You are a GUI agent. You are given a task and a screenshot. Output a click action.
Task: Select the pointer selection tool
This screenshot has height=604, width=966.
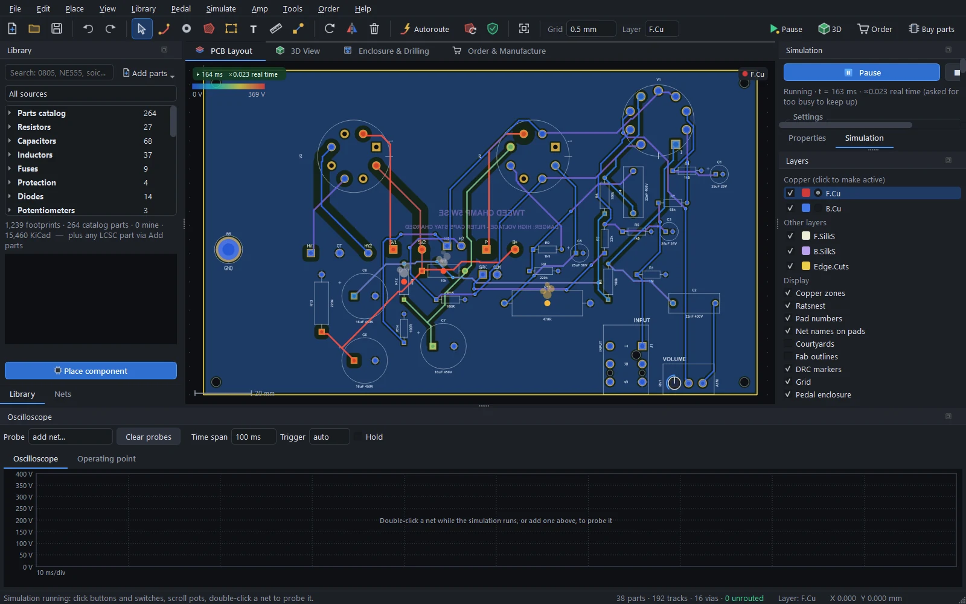point(142,28)
